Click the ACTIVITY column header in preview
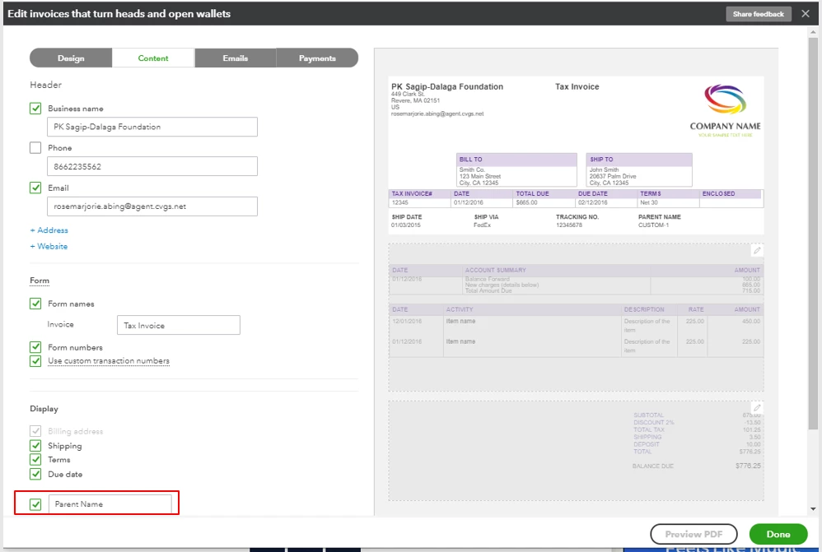This screenshot has height=552, width=822. click(x=460, y=309)
